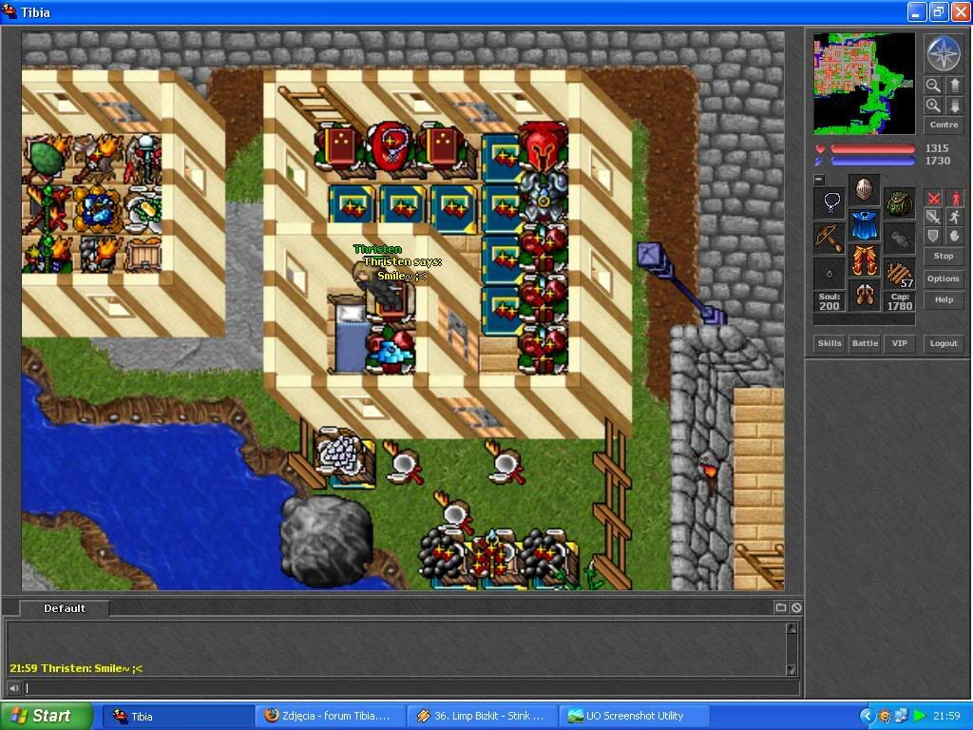This screenshot has width=973, height=730.
Task: Click the Logout button
Action: click(944, 343)
